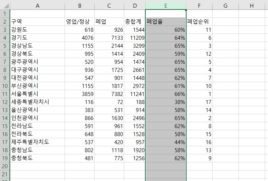Click the 116 value for 세종특별자치시
268x181 pixels.
pos(80,102)
